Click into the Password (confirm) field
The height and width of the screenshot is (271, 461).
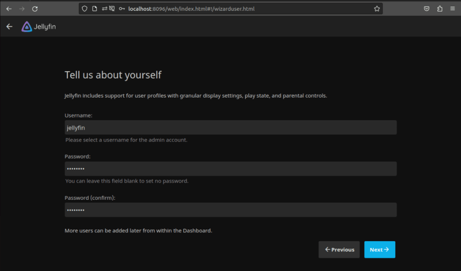tap(230, 210)
